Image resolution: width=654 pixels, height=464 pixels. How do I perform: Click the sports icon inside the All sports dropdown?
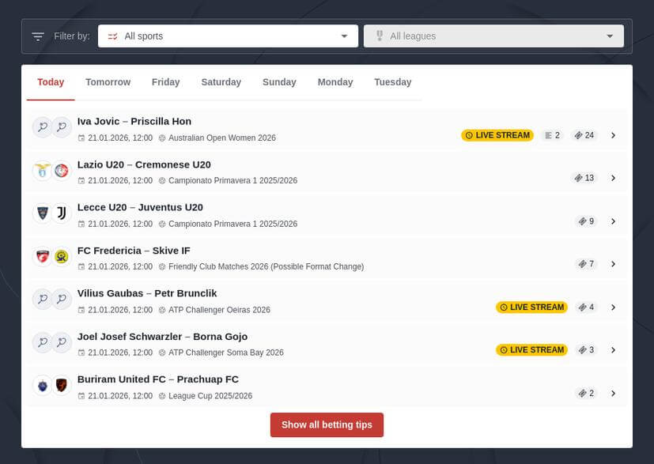(112, 36)
